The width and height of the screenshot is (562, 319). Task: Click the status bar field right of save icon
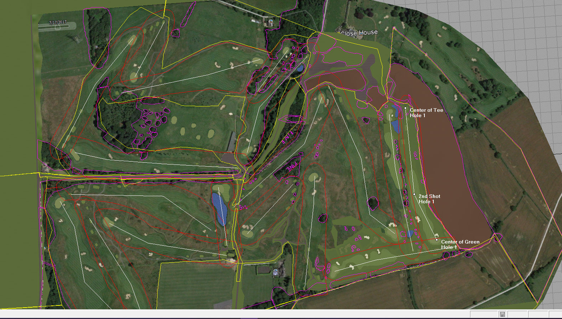click(517, 314)
